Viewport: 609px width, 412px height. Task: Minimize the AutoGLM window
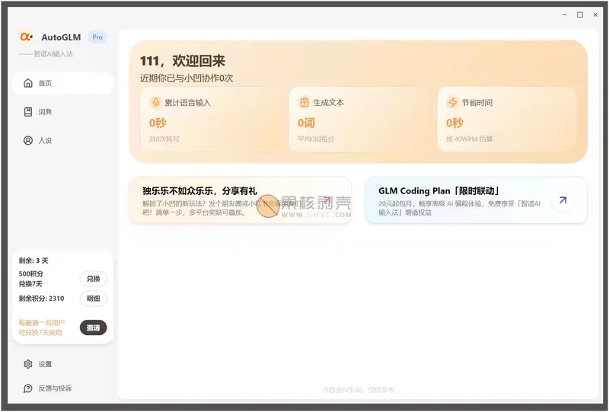point(565,14)
